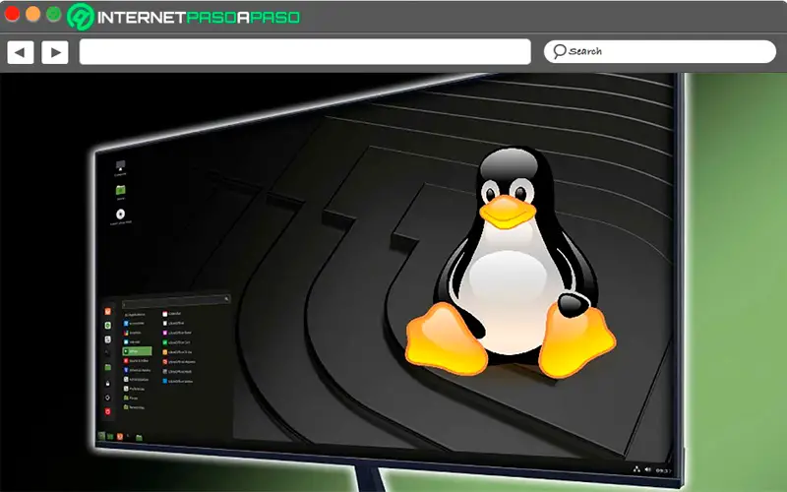
Task: Click the green window dot at top-left
Action: [x=54, y=14]
